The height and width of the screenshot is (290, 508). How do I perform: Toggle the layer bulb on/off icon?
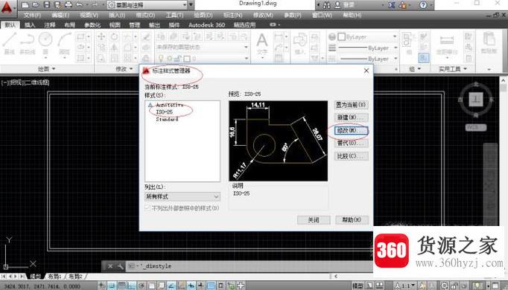pos(161,59)
